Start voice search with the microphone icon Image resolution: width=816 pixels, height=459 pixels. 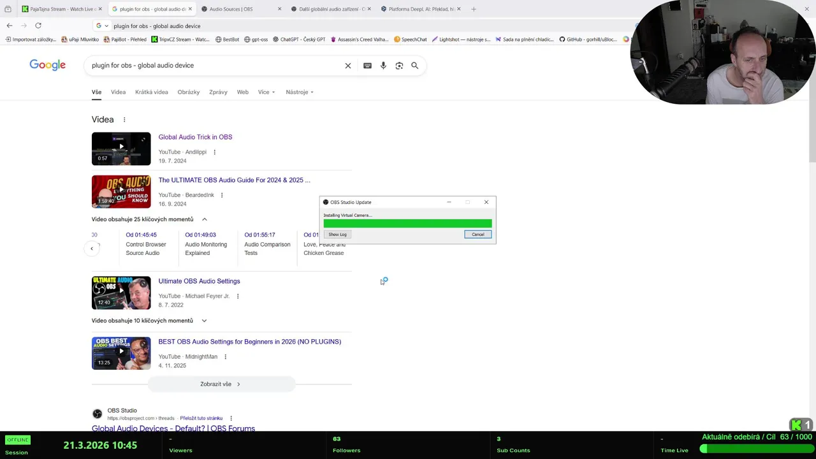point(383,66)
